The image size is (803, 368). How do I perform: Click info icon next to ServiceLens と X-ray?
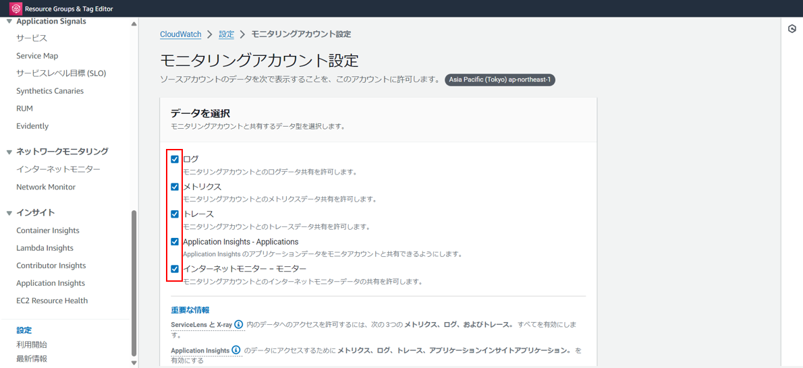pos(239,324)
